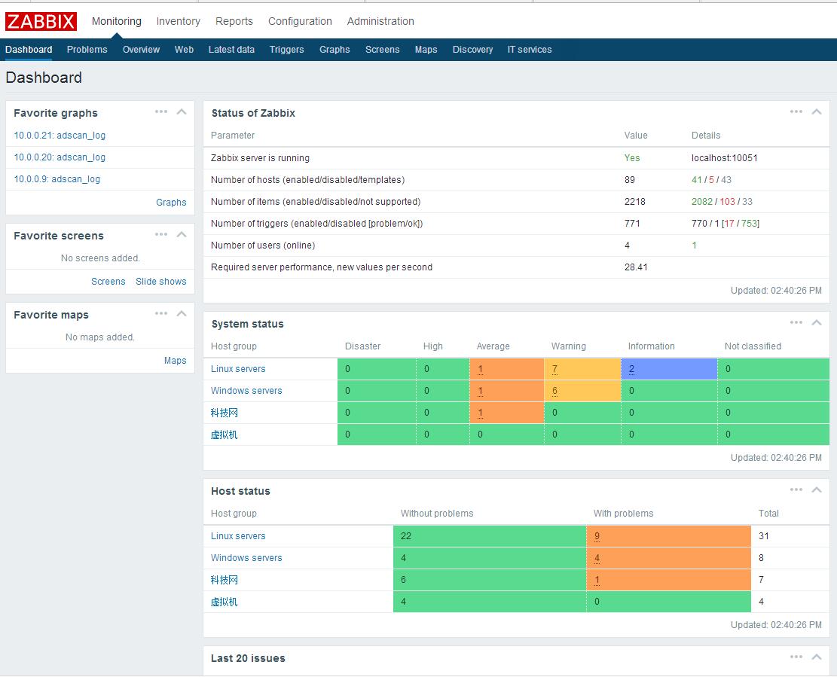Switch to the Problems tab
This screenshot has height=677, width=837.
[87, 49]
